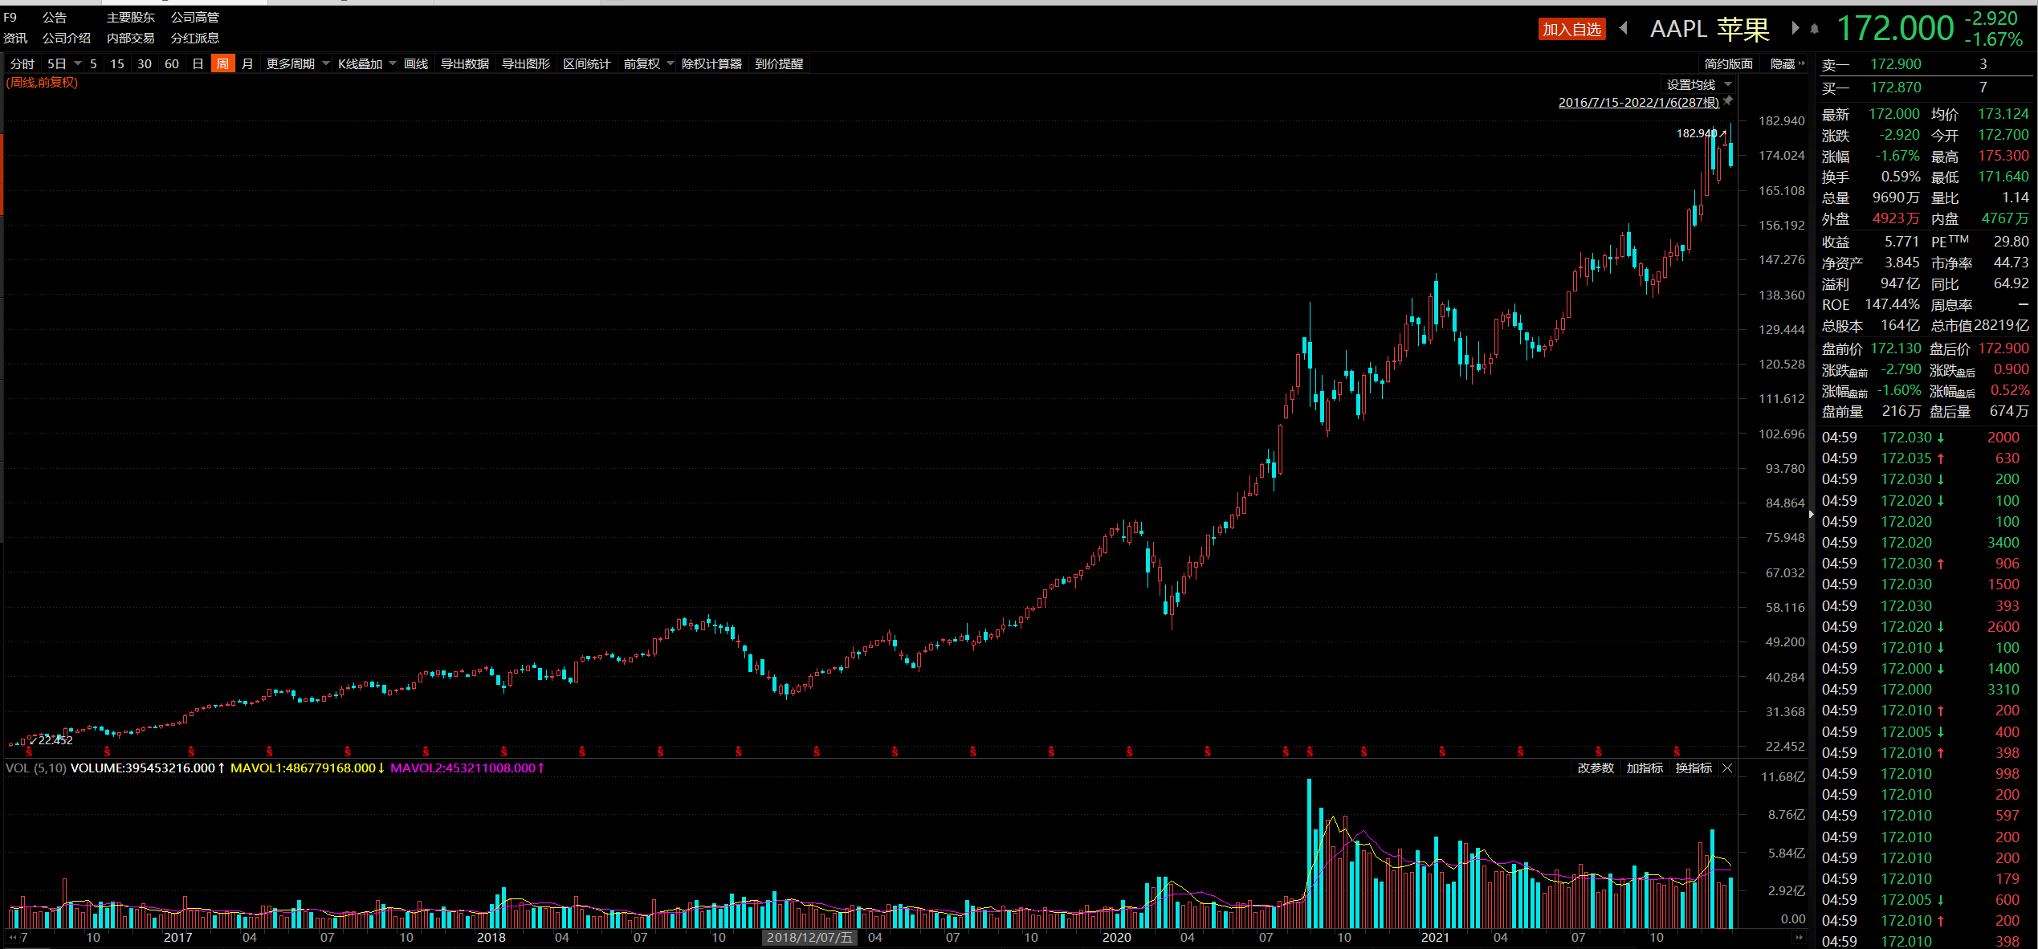The image size is (2038, 949).
Task: Open the 更多周期 dropdown
Action: coord(297,63)
